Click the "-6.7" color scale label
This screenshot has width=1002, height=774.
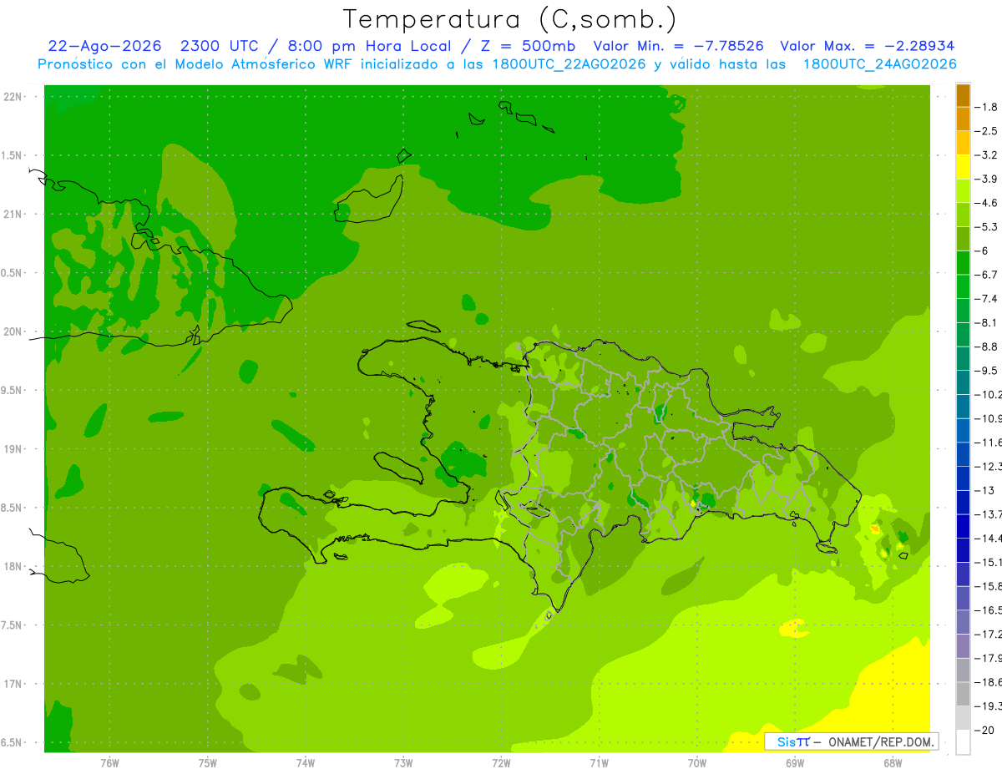[987, 275]
